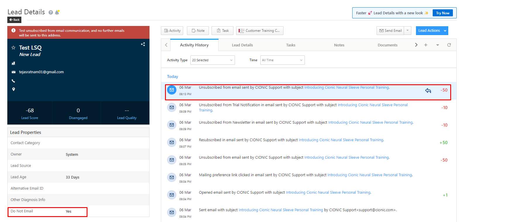
Task: Click the Do Not Email Yes value
Action: 68,211
